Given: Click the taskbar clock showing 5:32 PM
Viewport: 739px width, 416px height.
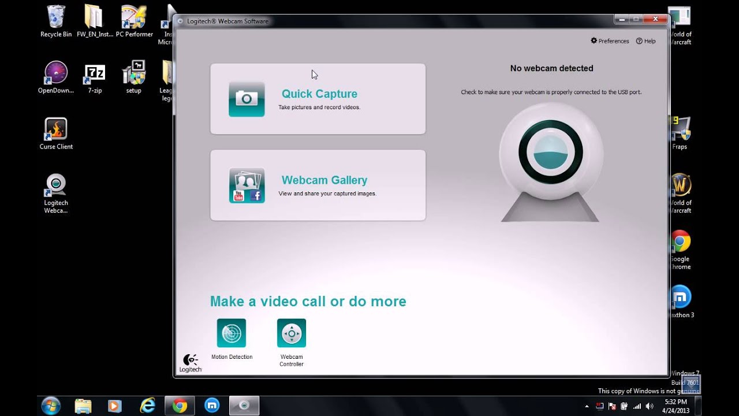Looking at the screenshot, I should (675, 406).
